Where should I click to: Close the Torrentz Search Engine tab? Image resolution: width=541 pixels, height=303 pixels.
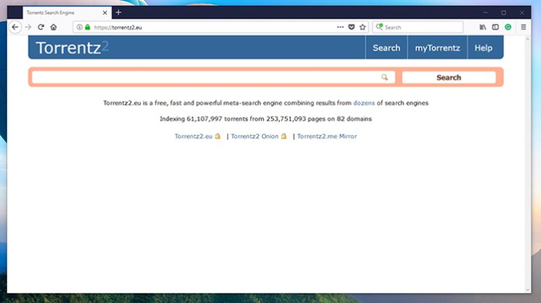click(x=105, y=12)
